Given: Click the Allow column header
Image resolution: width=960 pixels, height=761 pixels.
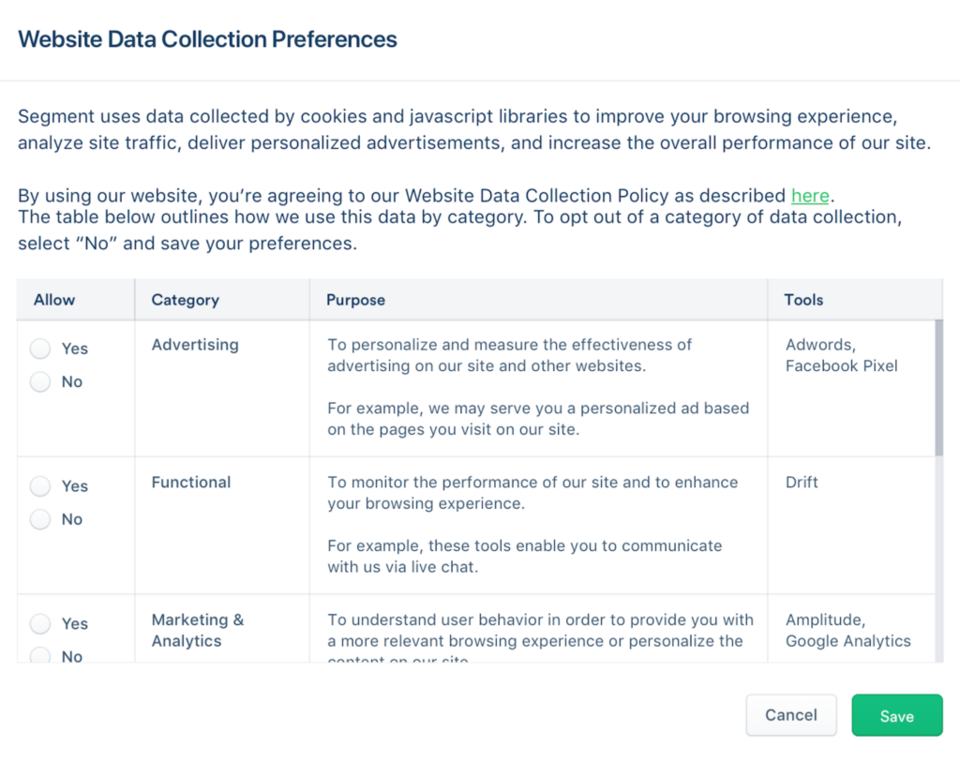Looking at the screenshot, I should [x=53, y=300].
